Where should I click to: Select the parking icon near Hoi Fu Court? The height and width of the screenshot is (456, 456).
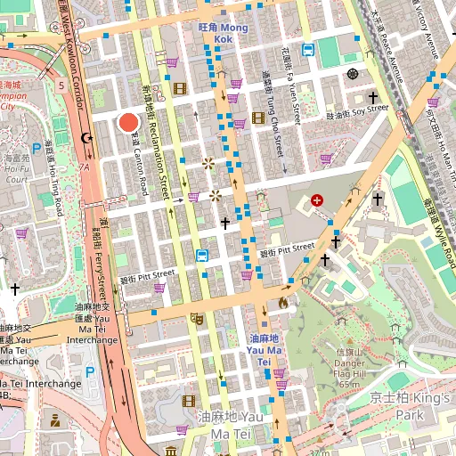[x=37, y=149]
